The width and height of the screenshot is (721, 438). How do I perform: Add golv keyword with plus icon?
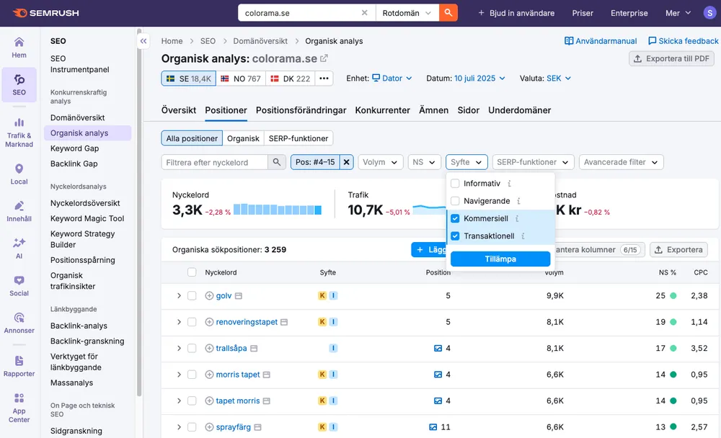209,295
